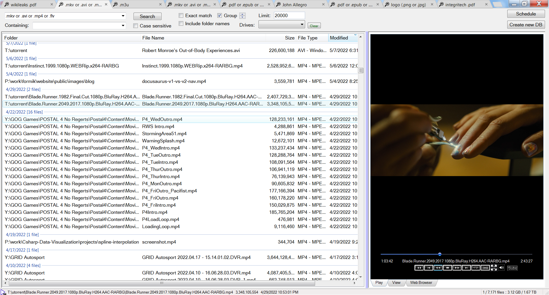This screenshot has width=549, height=295.
Task: Toggle sort arrow on Modified column
Action: pos(355,35)
